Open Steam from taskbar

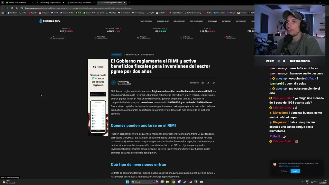[x=185, y=182]
